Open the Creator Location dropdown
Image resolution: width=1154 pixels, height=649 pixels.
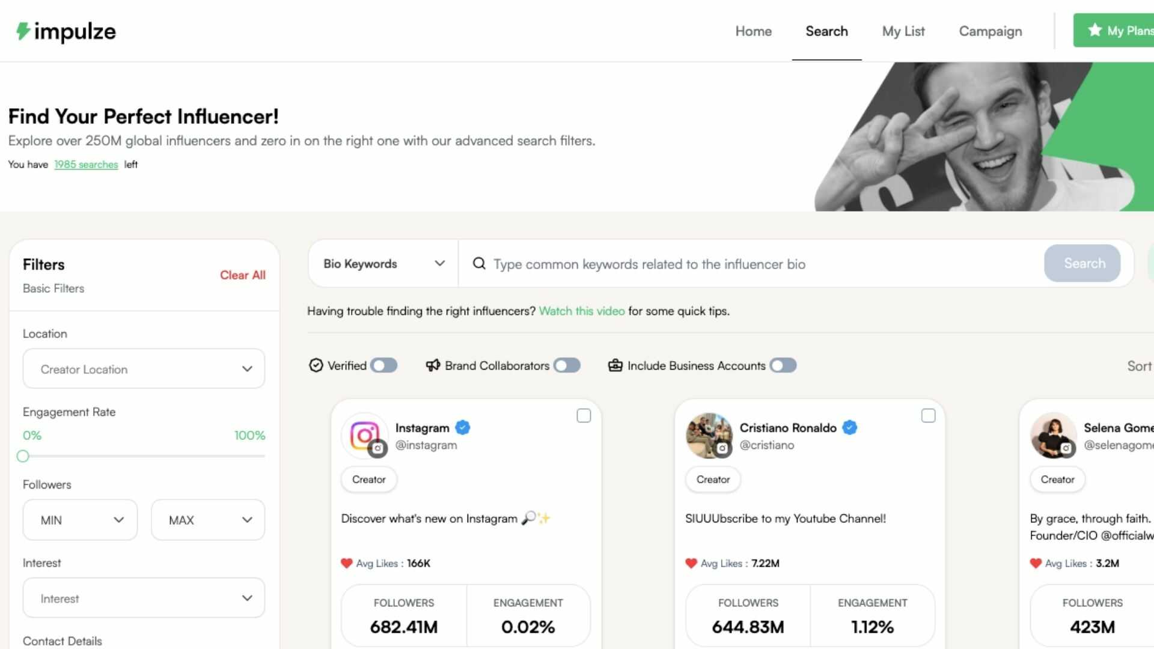tap(144, 368)
